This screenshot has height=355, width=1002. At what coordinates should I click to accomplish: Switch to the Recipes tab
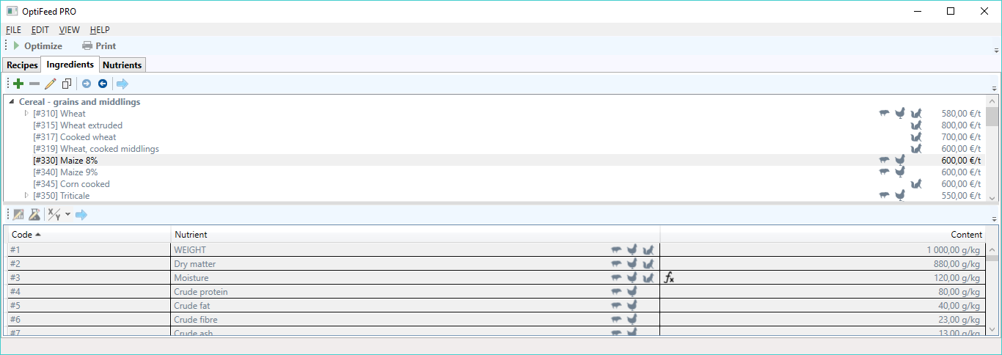(22, 65)
